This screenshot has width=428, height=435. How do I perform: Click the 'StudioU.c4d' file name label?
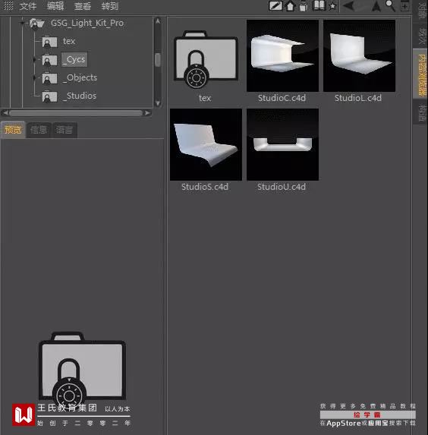282,187
